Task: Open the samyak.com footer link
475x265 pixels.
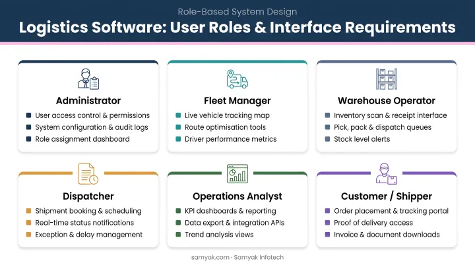Action: click(x=210, y=258)
